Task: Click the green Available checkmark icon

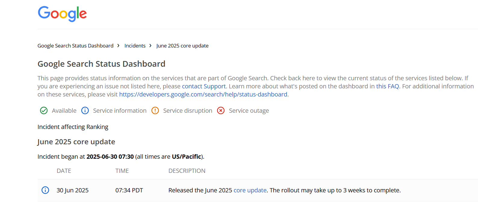Action: (44, 111)
